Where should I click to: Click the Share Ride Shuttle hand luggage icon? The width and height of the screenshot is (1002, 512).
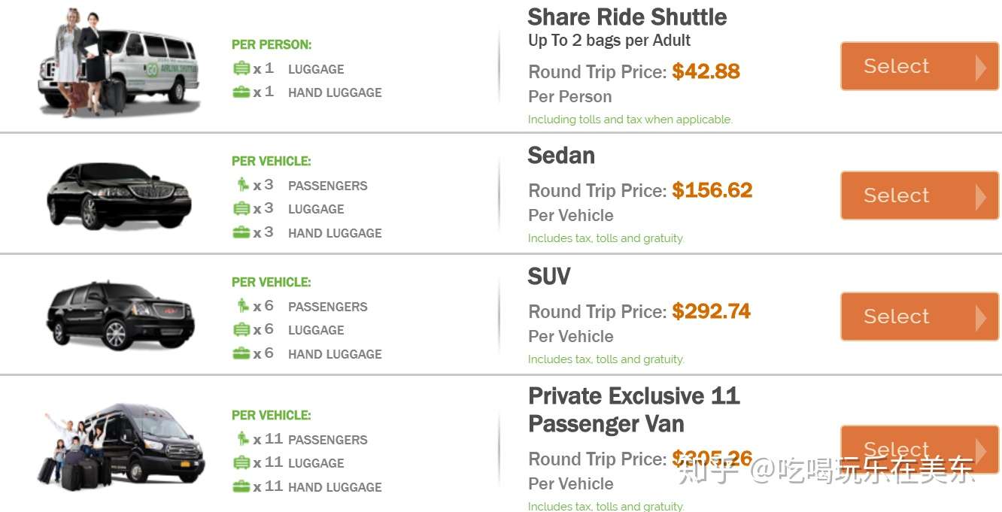pos(241,92)
